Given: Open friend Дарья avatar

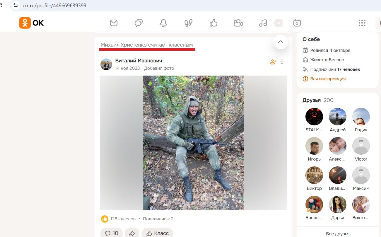Looking at the screenshot, I should point(338,204).
